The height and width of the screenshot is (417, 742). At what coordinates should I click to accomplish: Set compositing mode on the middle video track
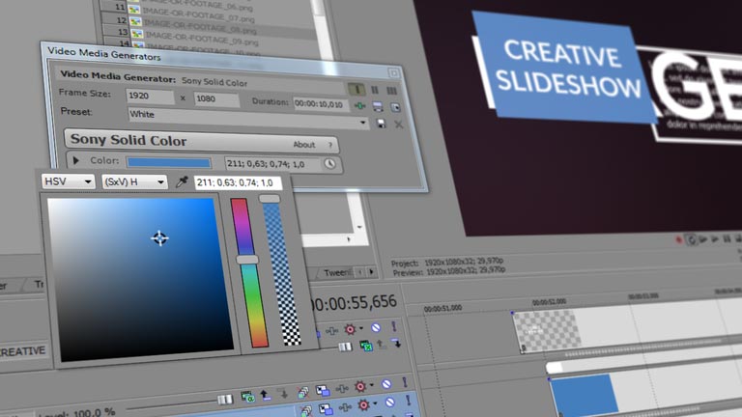[x=248, y=397]
